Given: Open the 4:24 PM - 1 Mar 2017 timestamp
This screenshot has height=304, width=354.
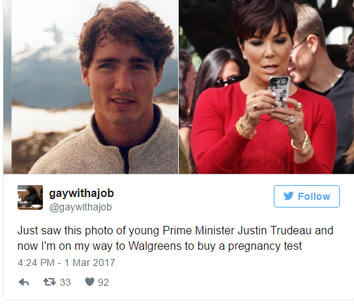Looking at the screenshot, I should [66, 262].
